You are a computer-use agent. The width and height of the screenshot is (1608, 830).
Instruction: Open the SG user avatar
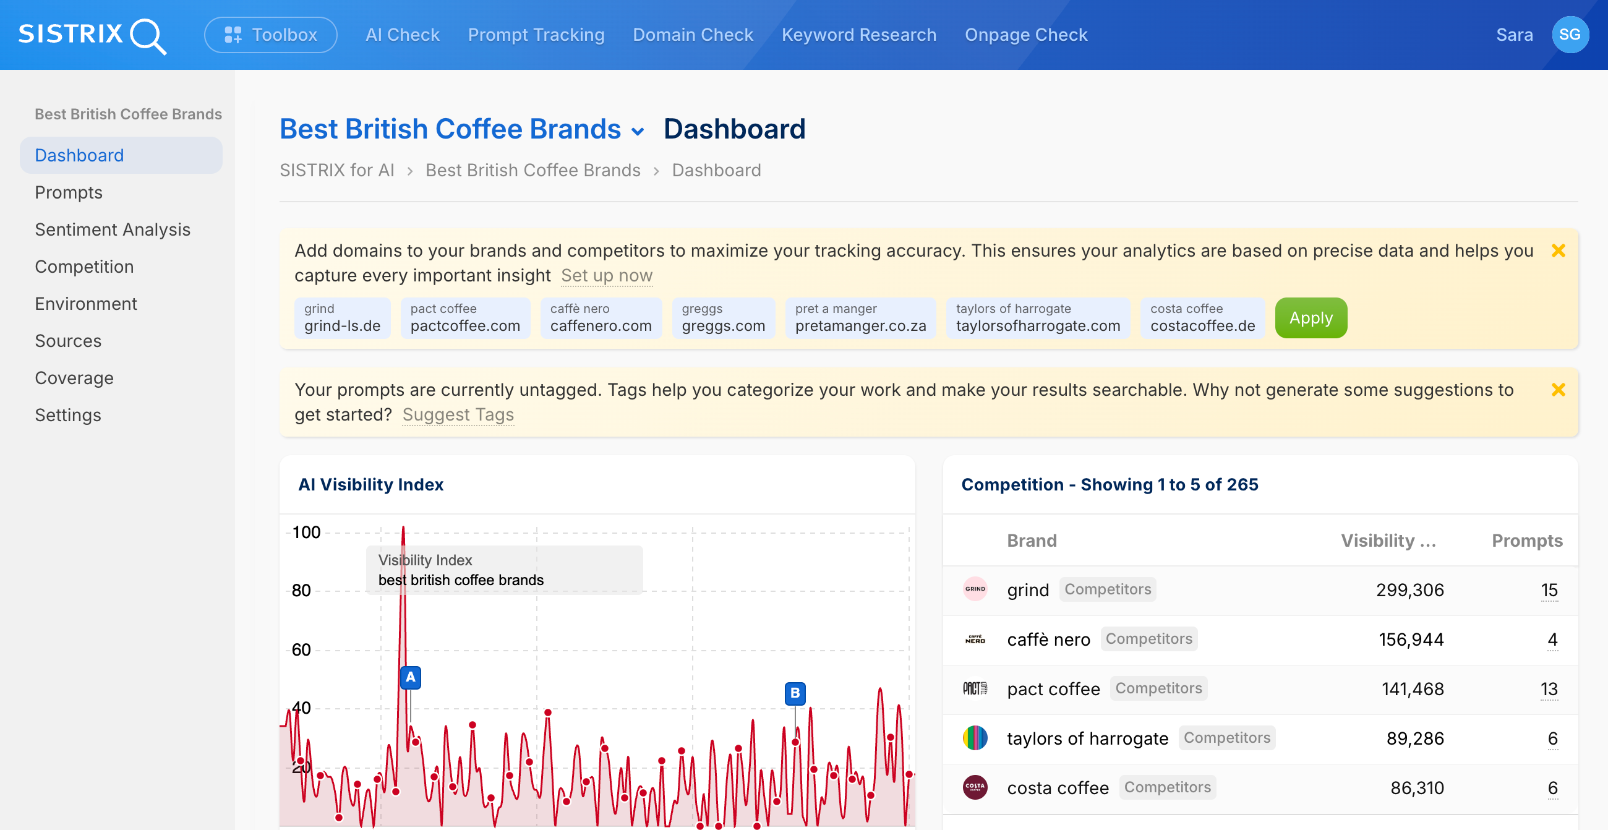point(1570,34)
